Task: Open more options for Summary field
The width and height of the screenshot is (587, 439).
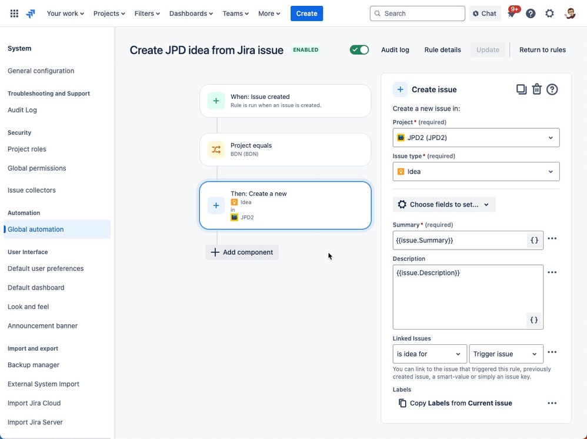Action: (552, 238)
